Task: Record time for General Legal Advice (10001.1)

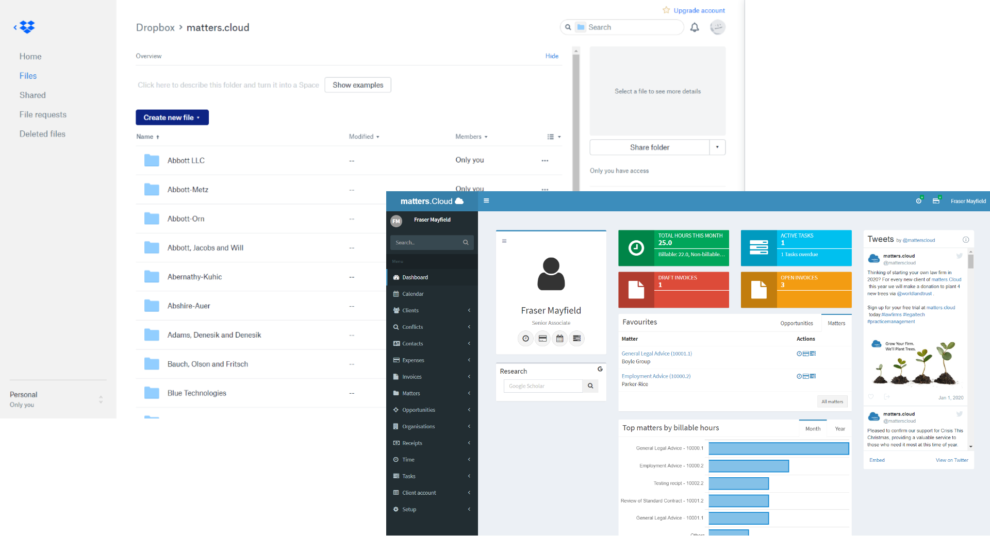Action: click(x=799, y=354)
